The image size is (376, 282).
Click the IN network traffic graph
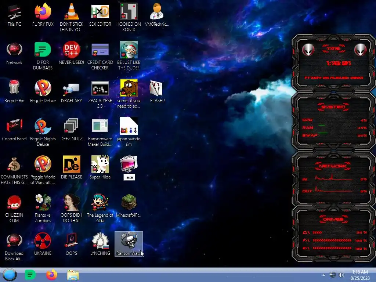333,178
